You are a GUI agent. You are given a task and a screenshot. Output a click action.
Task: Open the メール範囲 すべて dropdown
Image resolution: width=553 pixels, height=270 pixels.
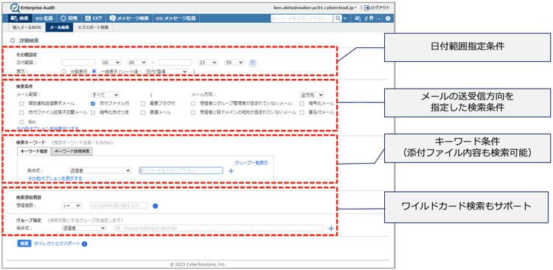click(x=105, y=94)
